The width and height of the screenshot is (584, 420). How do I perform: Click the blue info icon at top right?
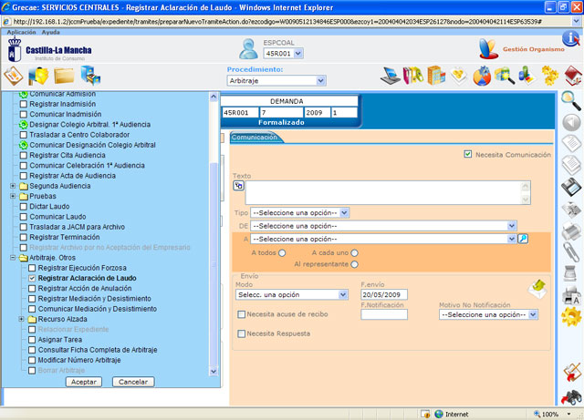pos(570,38)
